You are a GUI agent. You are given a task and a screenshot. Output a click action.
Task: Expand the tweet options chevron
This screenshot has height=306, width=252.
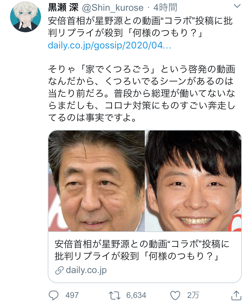tap(237, 6)
